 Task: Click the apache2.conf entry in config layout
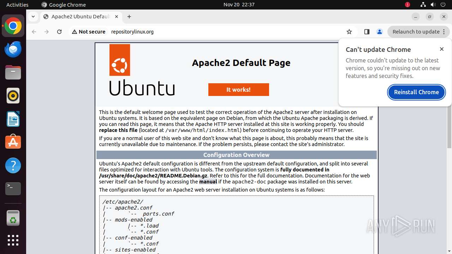coord(133,208)
